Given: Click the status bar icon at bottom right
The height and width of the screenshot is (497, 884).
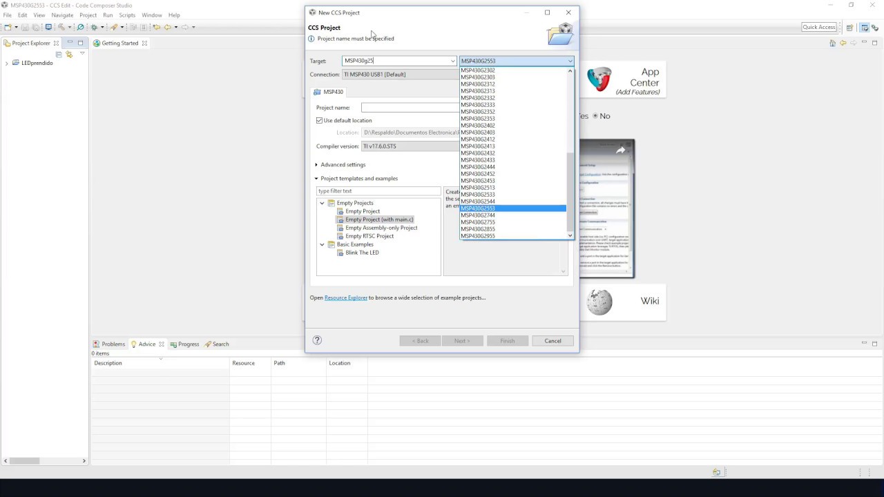Looking at the screenshot, I should (716, 472).
